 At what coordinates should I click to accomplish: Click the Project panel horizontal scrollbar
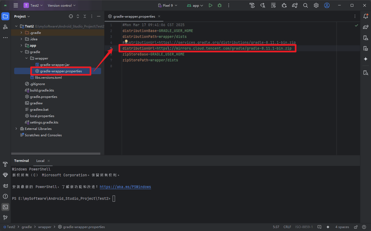pos(56,154)
